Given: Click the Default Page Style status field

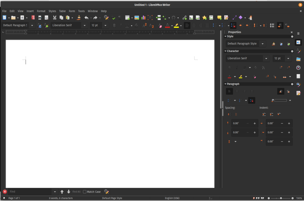Looking at the screenshot, I should tap(112, 198).
